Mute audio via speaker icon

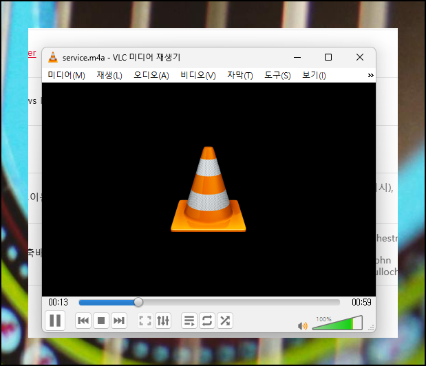pos(303,326)
